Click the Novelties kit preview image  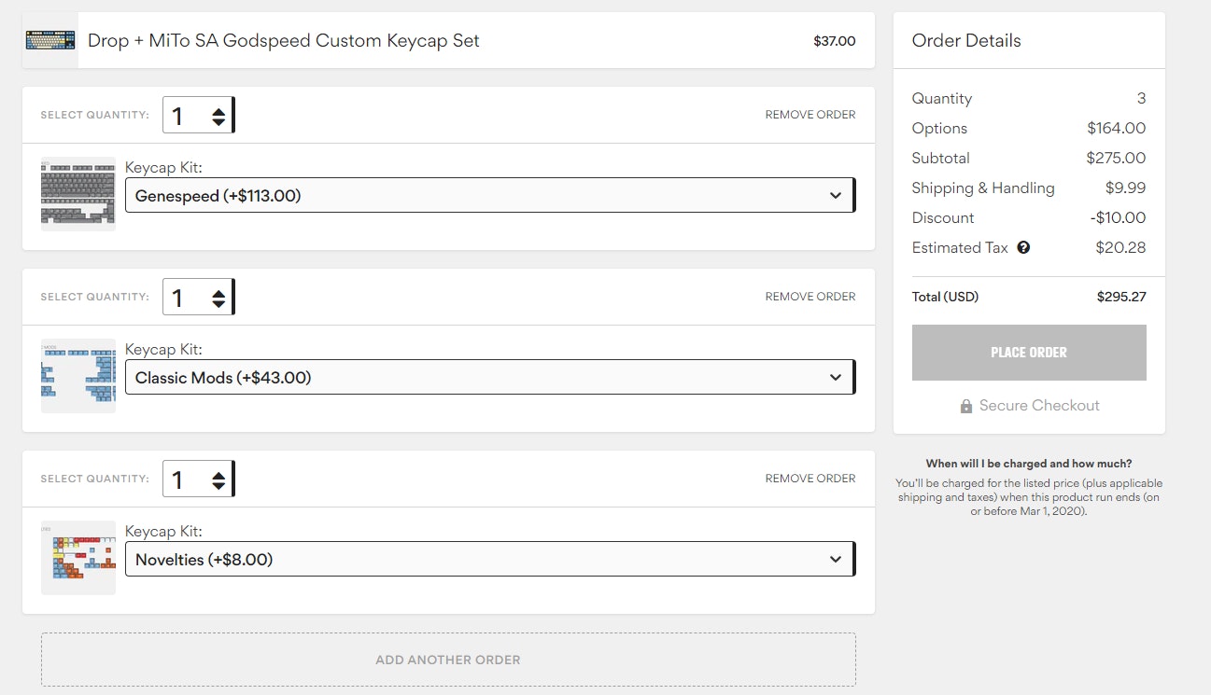click(78, 558)
